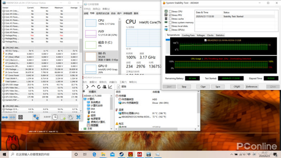This screenshot has height=158, width=281.
Task: Open AIDA64 工具(T) menu
Action: (123, 82)
